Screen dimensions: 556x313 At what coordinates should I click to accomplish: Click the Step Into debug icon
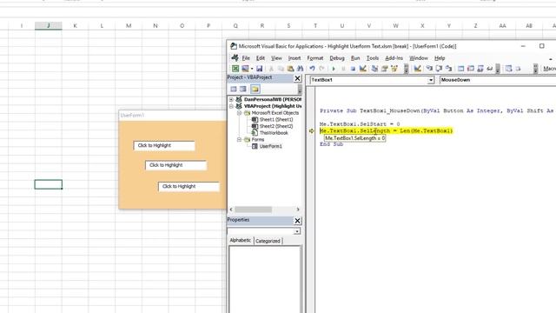point(429,69)
